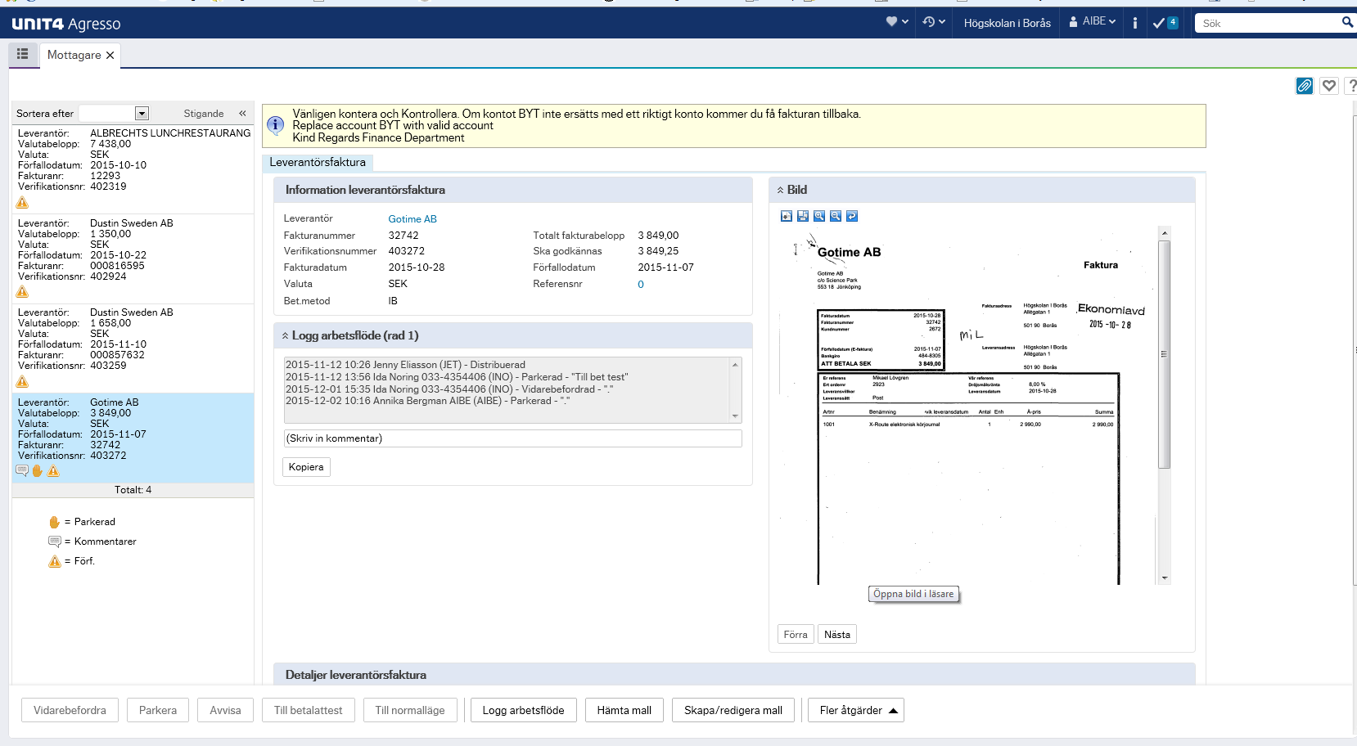Click the Parkera button

point(158,710)
